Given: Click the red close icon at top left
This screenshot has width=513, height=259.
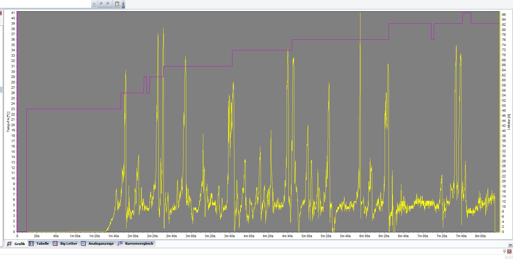Looking at the screenshot, I should 1,13.
